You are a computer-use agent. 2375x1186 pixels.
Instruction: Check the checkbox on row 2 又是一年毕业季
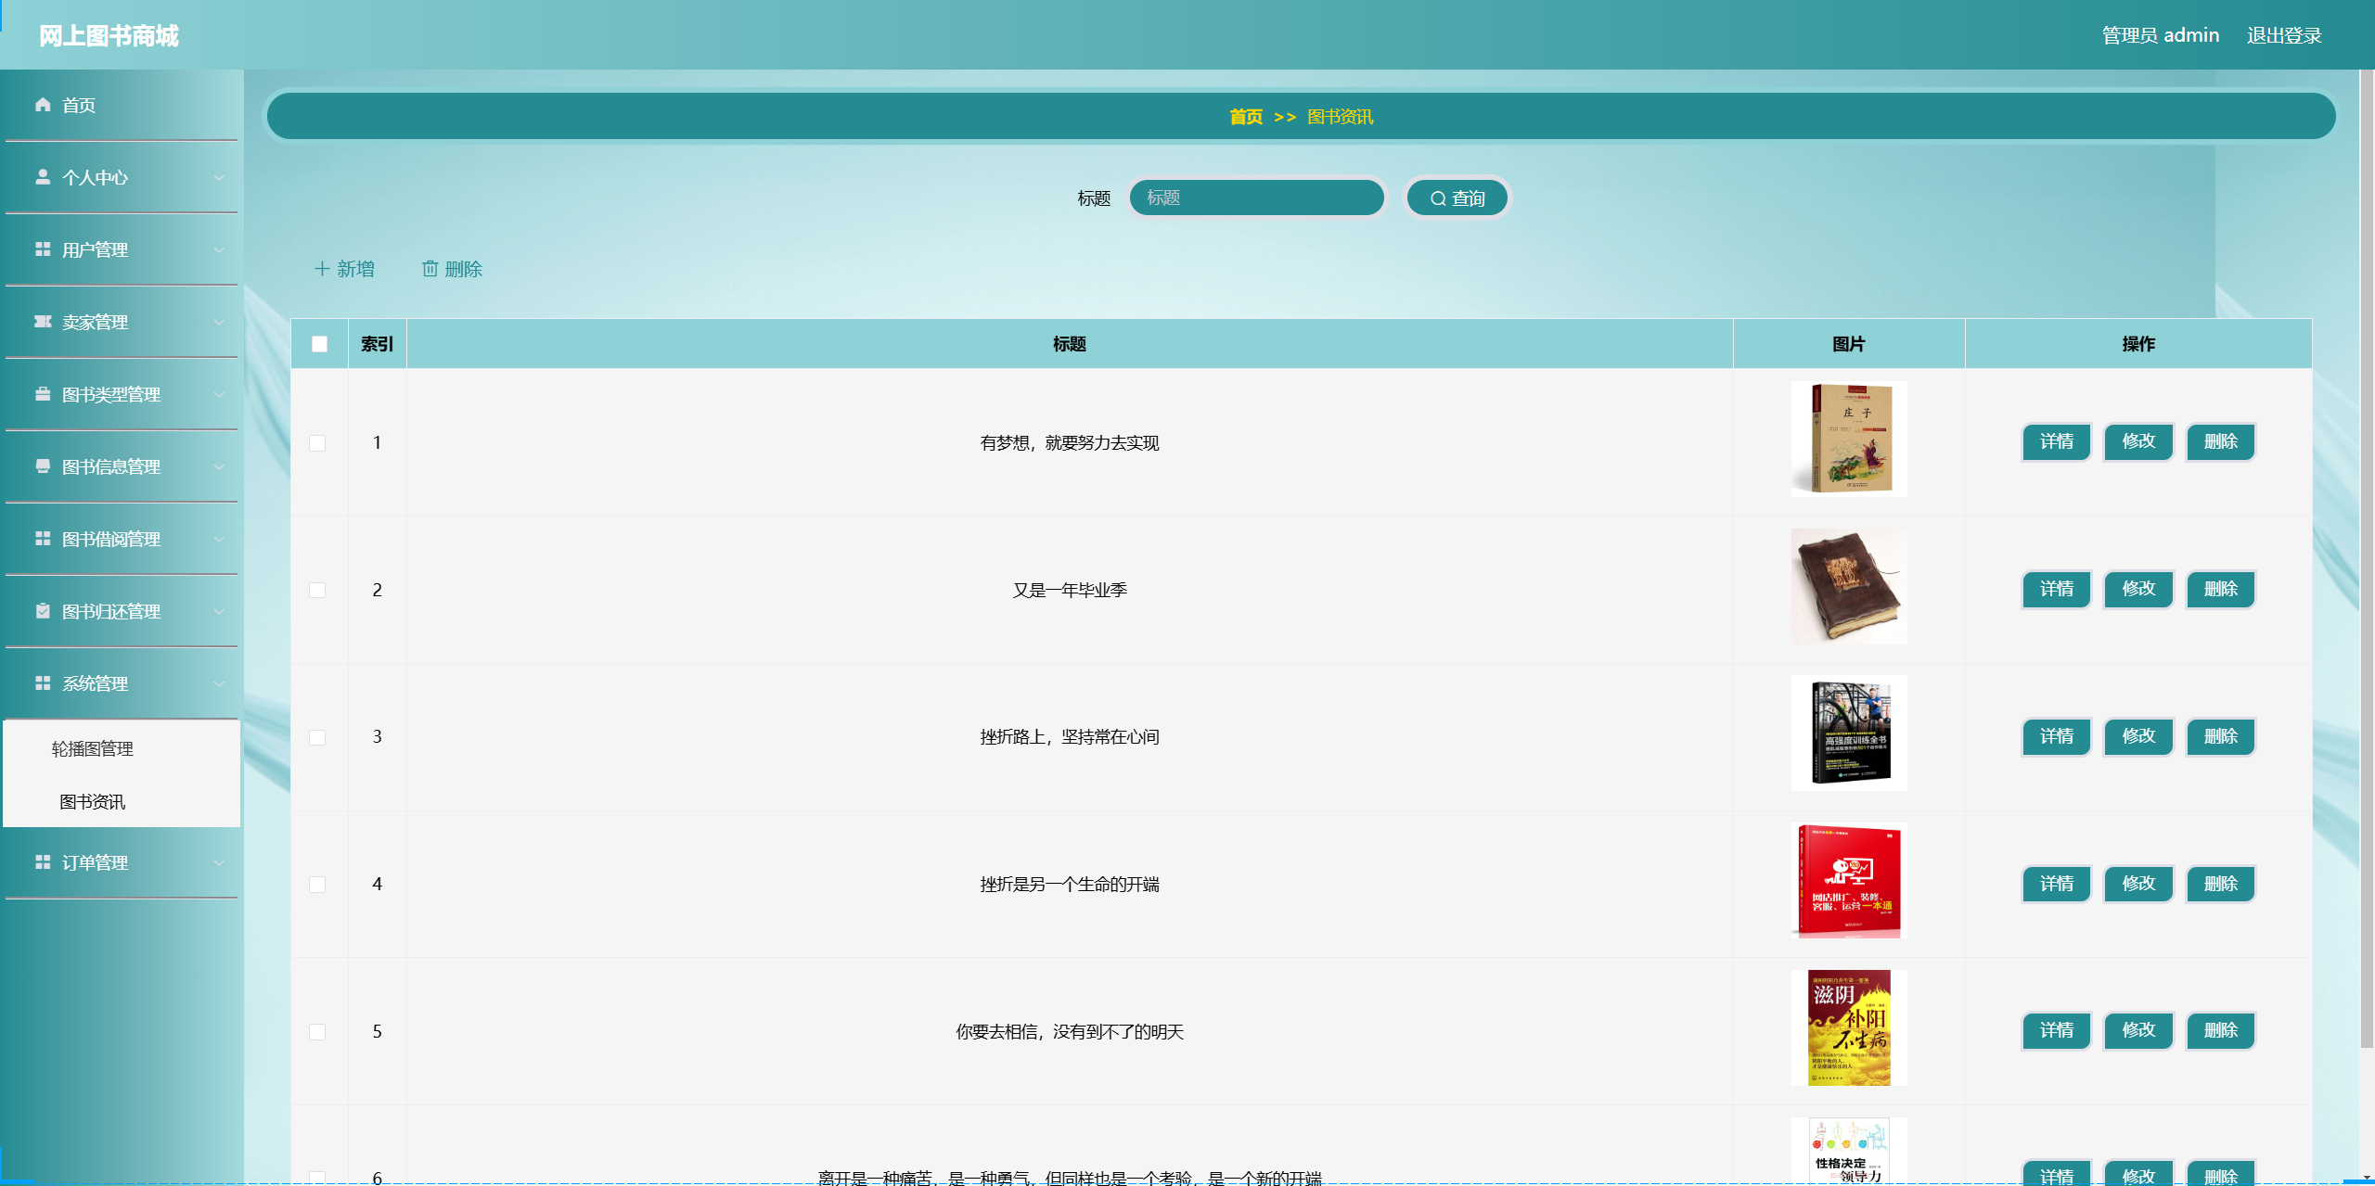[x=318, y=590]
